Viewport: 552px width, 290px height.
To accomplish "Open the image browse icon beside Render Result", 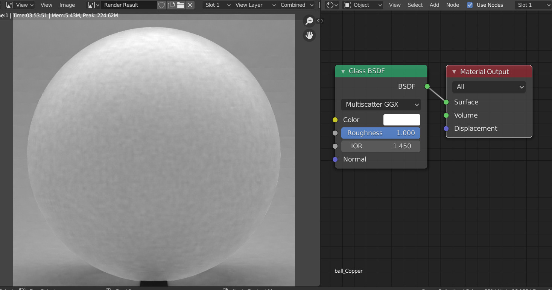I will pyautogui.click(x=93, y=5).
